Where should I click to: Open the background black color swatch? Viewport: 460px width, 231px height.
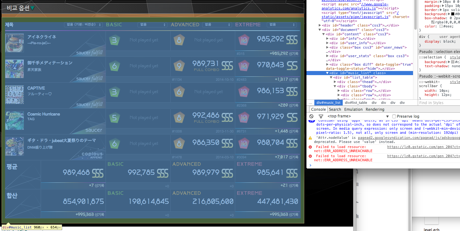(452, 14)
